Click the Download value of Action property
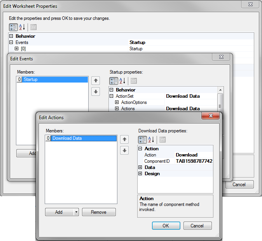The image size is (262, 241). [194, 155]
